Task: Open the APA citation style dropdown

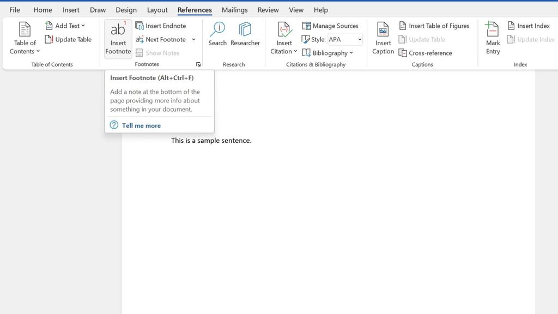Action: (x=344, y=39)
